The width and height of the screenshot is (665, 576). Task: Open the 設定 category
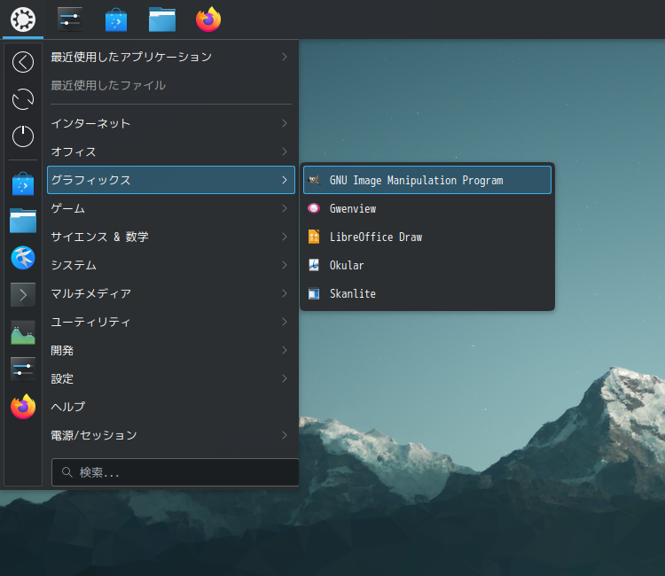(x=171, y=379)
